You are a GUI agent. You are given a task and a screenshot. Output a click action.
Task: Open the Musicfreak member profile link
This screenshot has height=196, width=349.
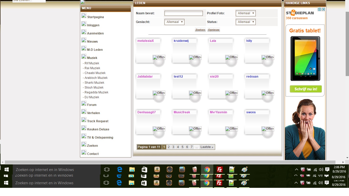pyautogui.click(x=182, y=112)
